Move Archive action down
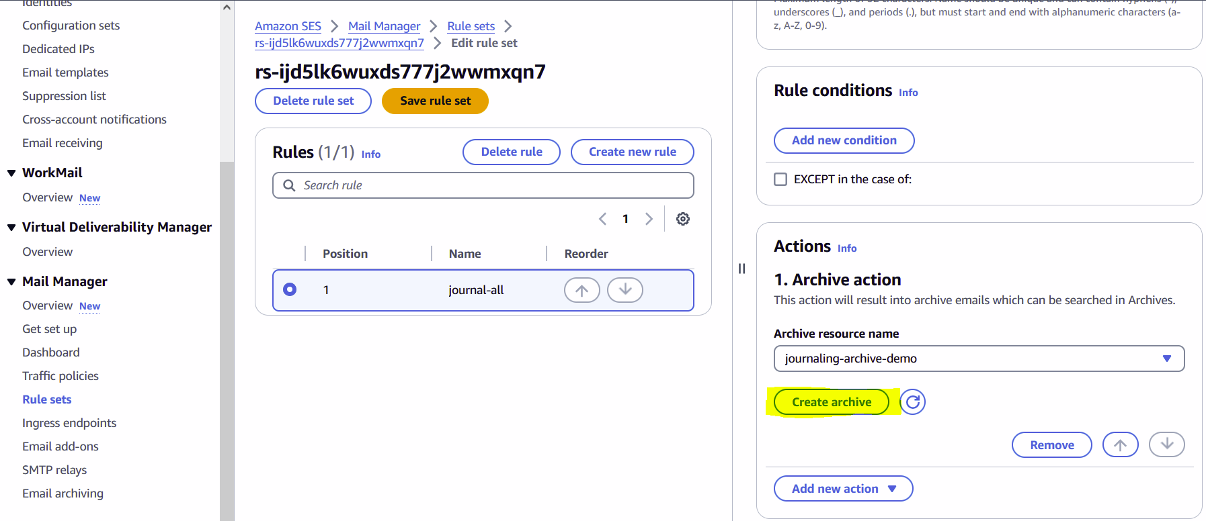 tap(1167, 444)
